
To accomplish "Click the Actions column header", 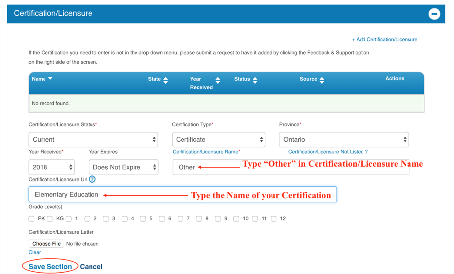I will (x=395, y=79).
